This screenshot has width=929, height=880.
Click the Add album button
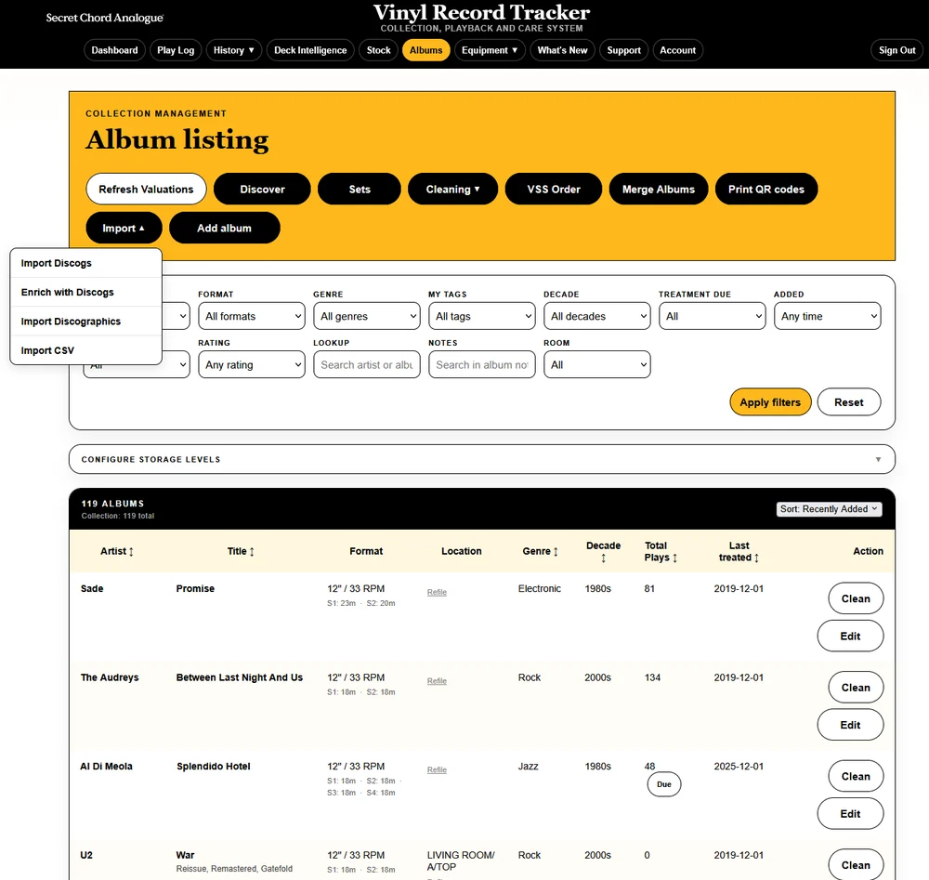pos(224,229)
